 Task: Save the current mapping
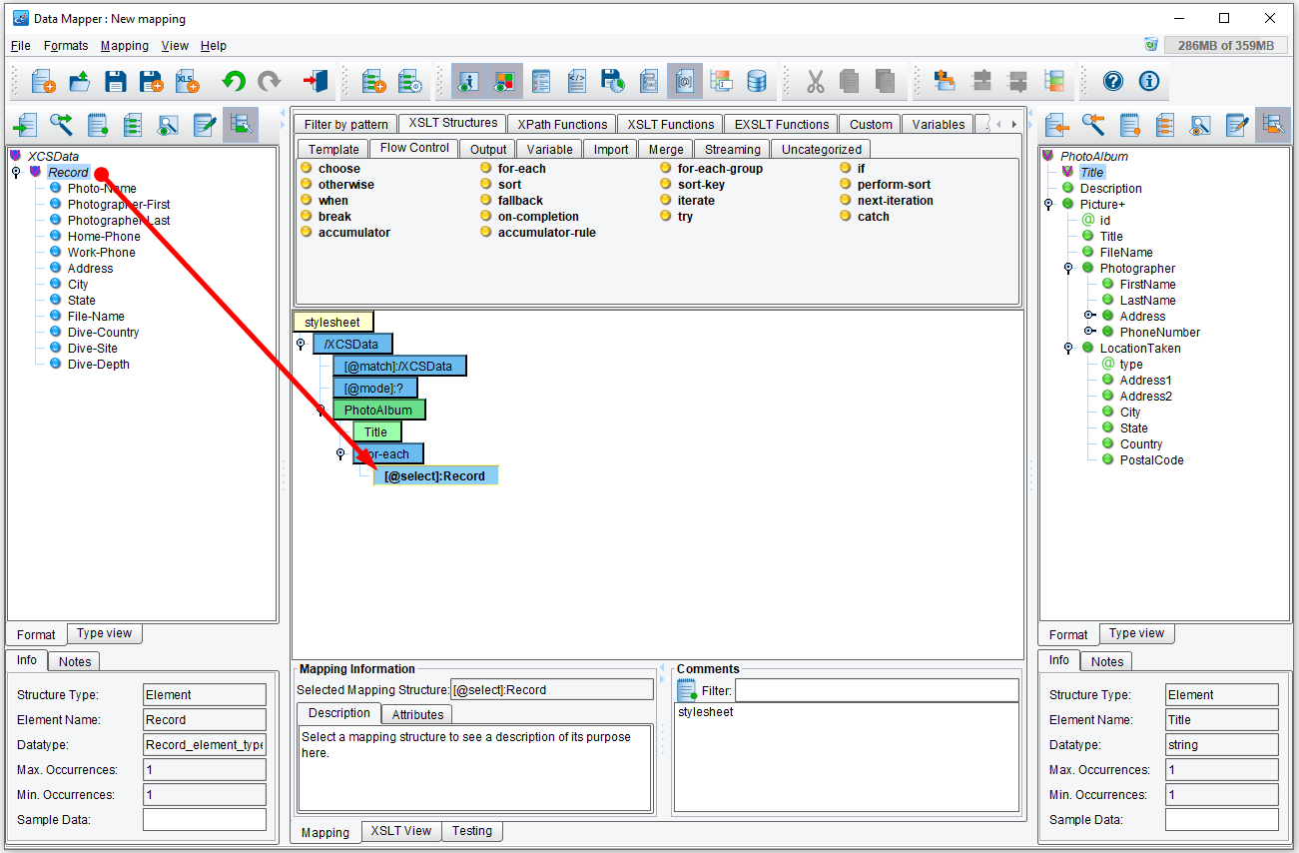116,82
